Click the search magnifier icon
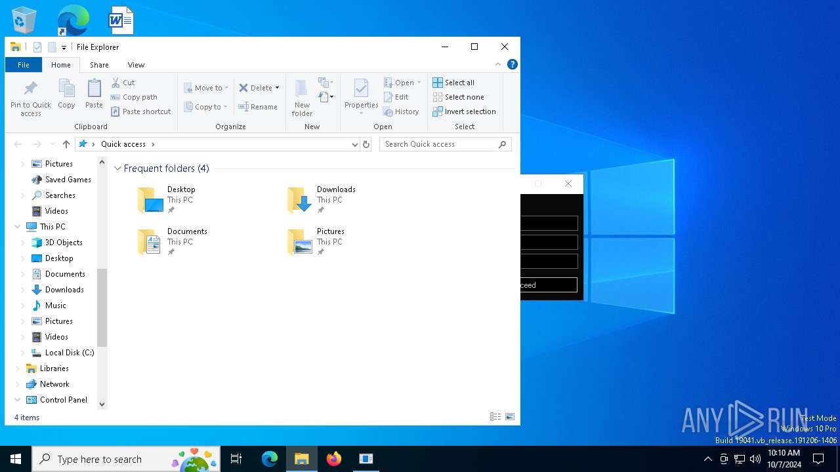Screen dimensions: 840x472 [503, 144]
